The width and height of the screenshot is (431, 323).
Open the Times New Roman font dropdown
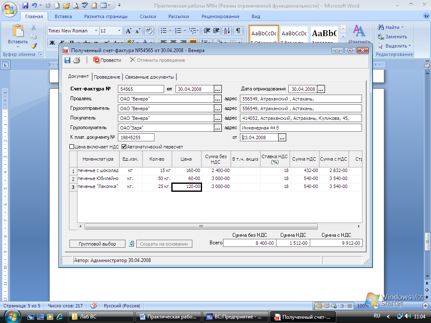coord(96,31)
